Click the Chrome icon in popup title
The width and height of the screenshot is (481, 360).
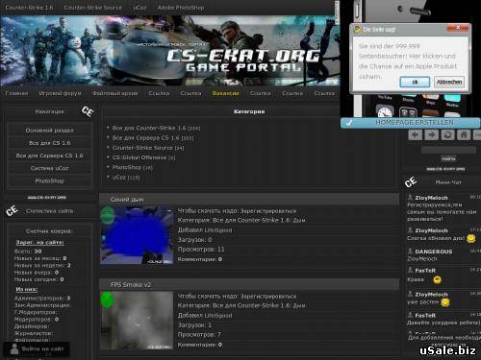coord(357,30)
